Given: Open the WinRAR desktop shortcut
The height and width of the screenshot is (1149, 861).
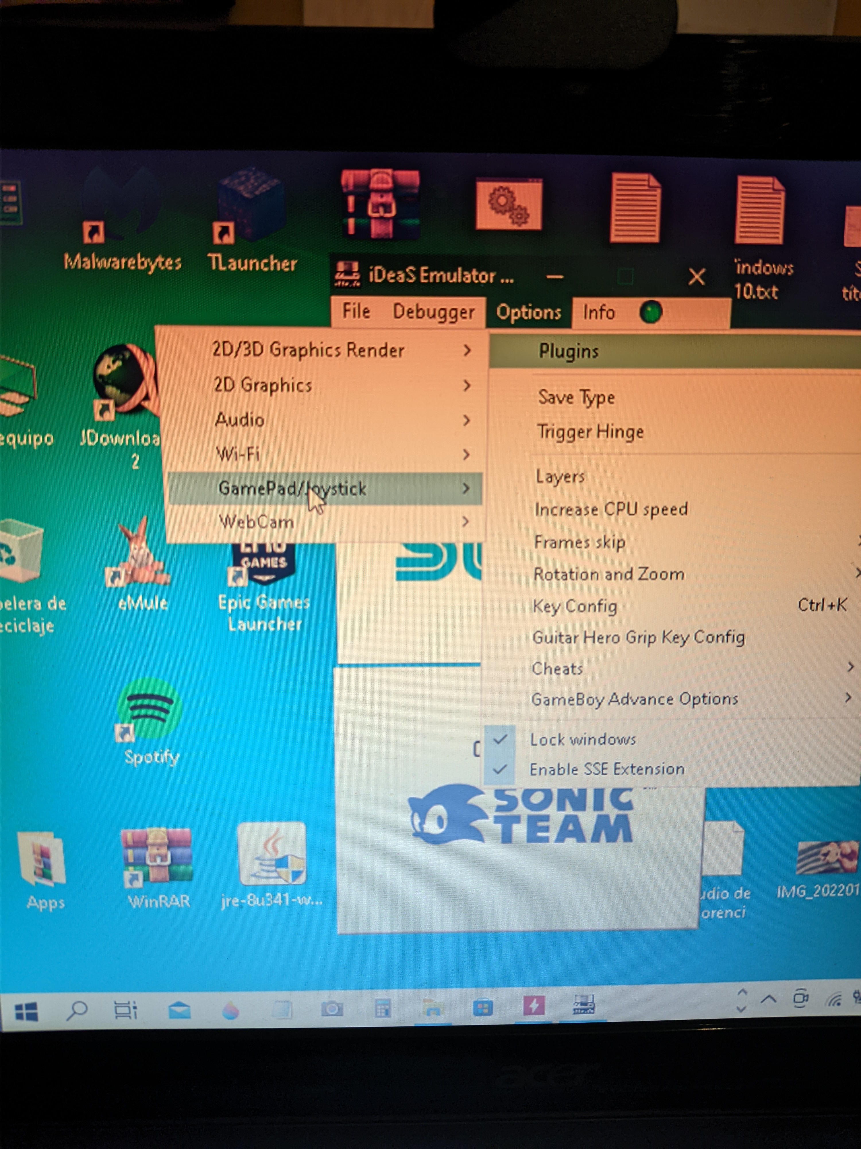Looking at the screenshot, I should coord(158,869).
